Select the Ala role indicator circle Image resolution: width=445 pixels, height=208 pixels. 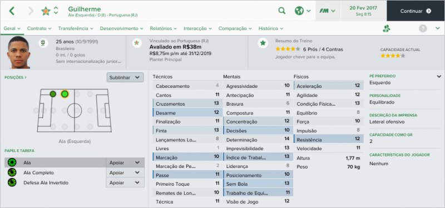point(12,162)
